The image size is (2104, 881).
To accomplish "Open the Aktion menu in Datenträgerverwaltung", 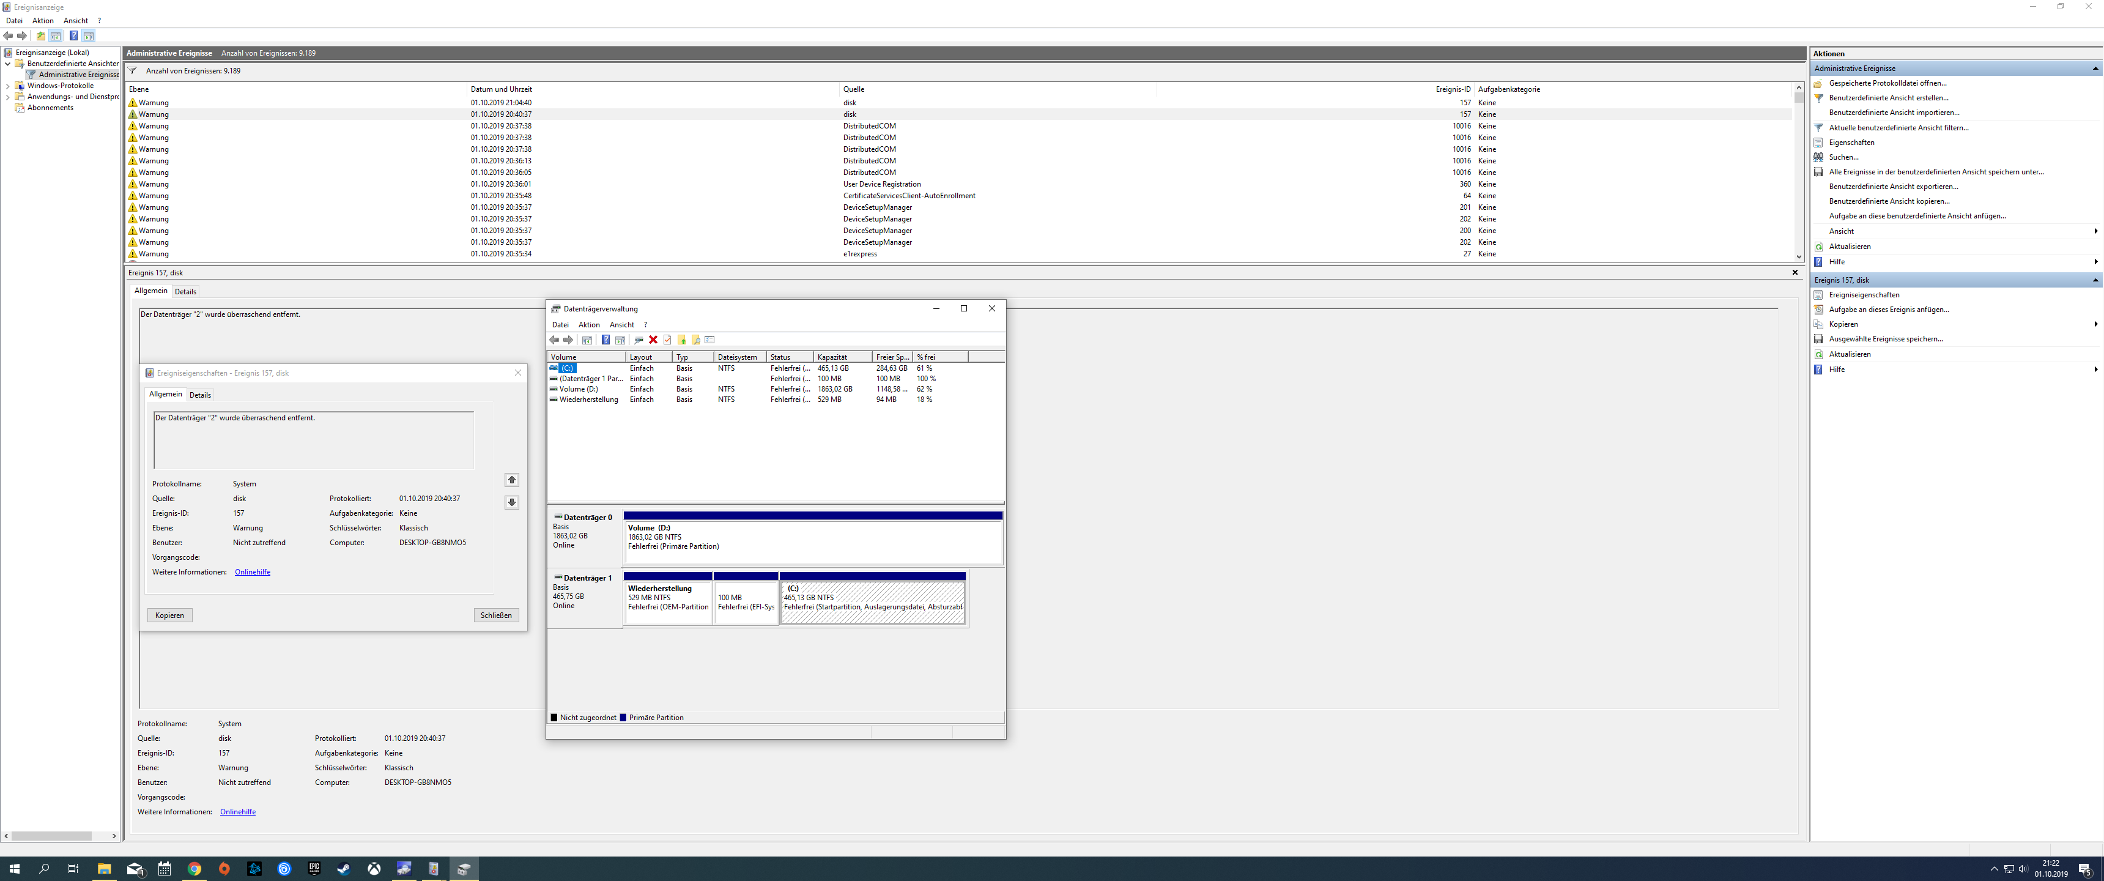I will [x=588, y=324].
